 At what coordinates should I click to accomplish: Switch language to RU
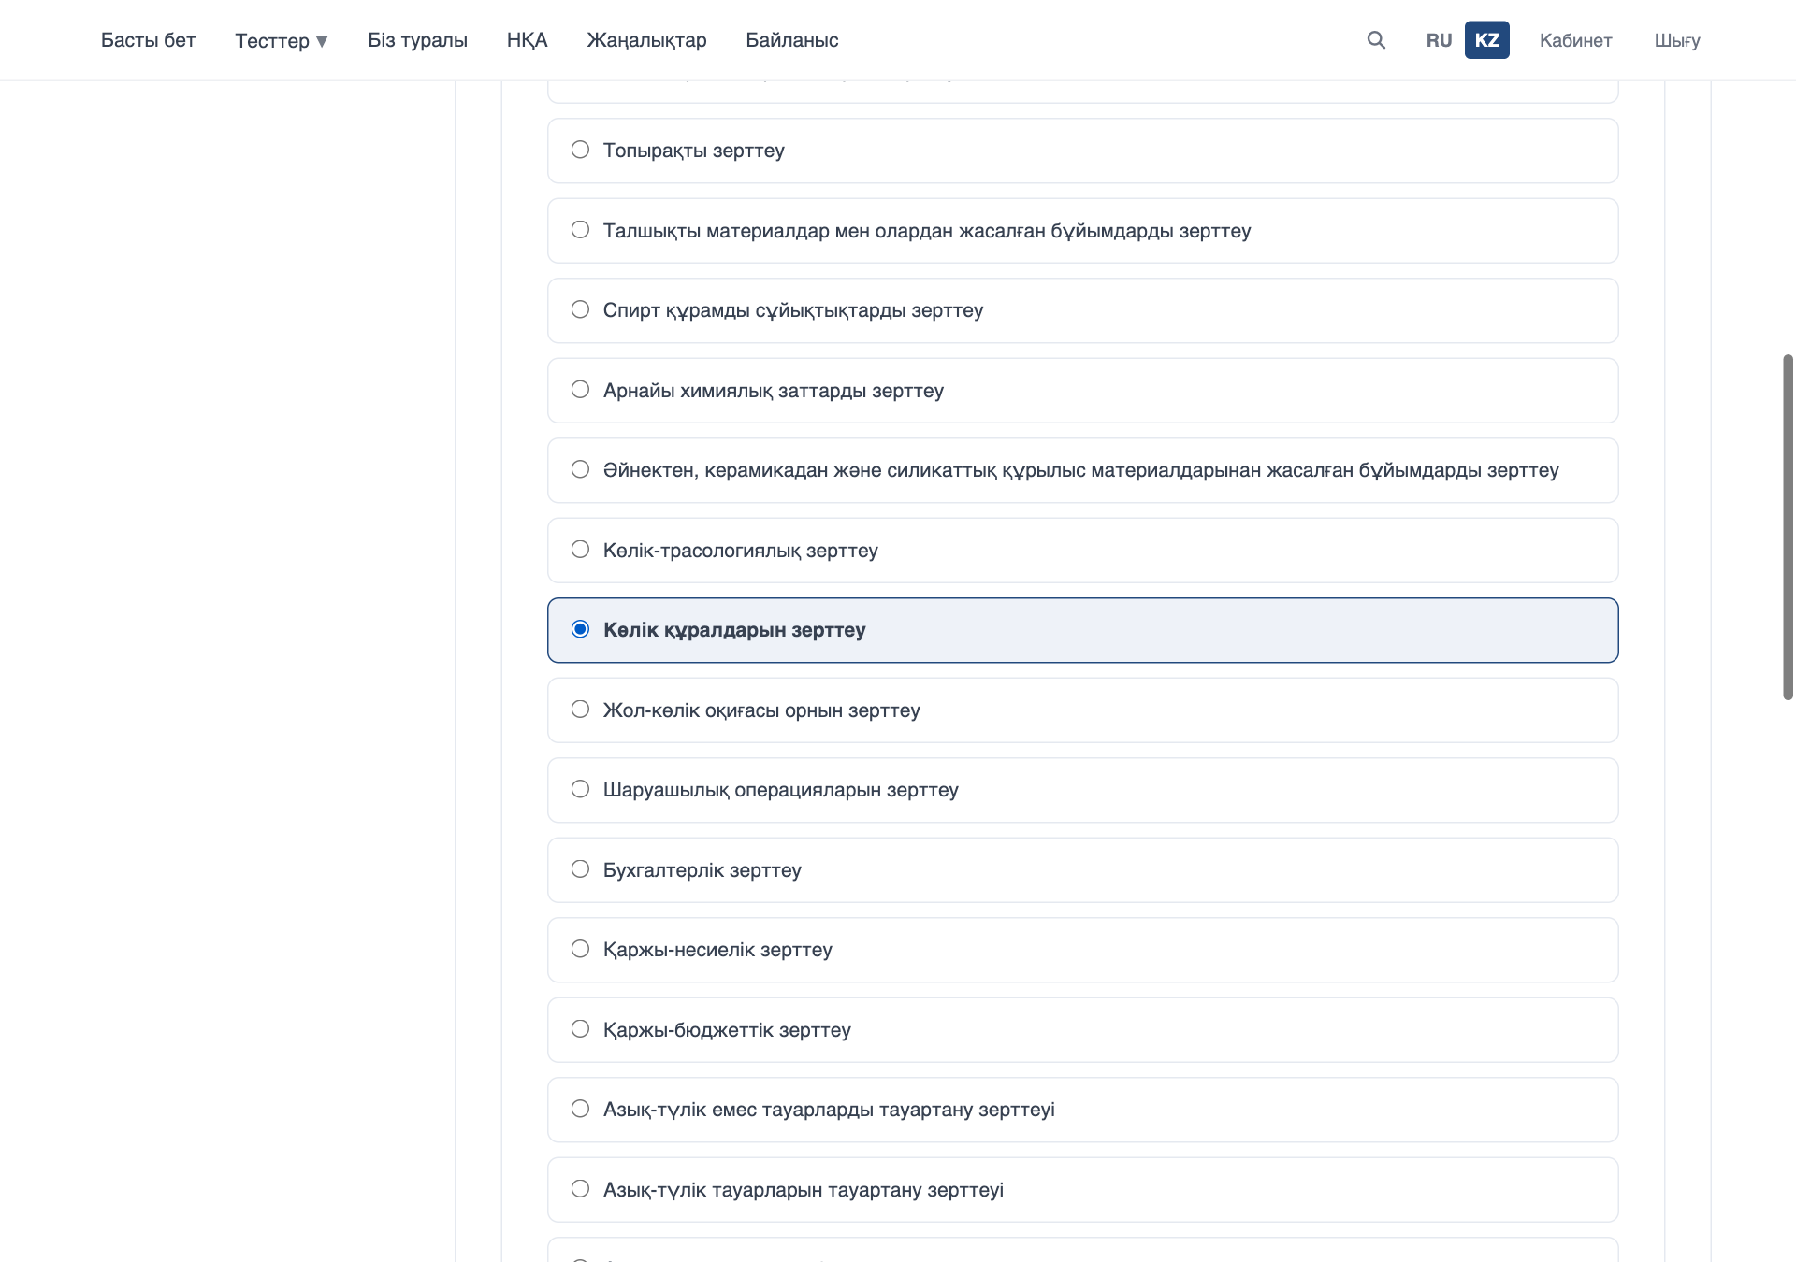[x=1439, y=40]
